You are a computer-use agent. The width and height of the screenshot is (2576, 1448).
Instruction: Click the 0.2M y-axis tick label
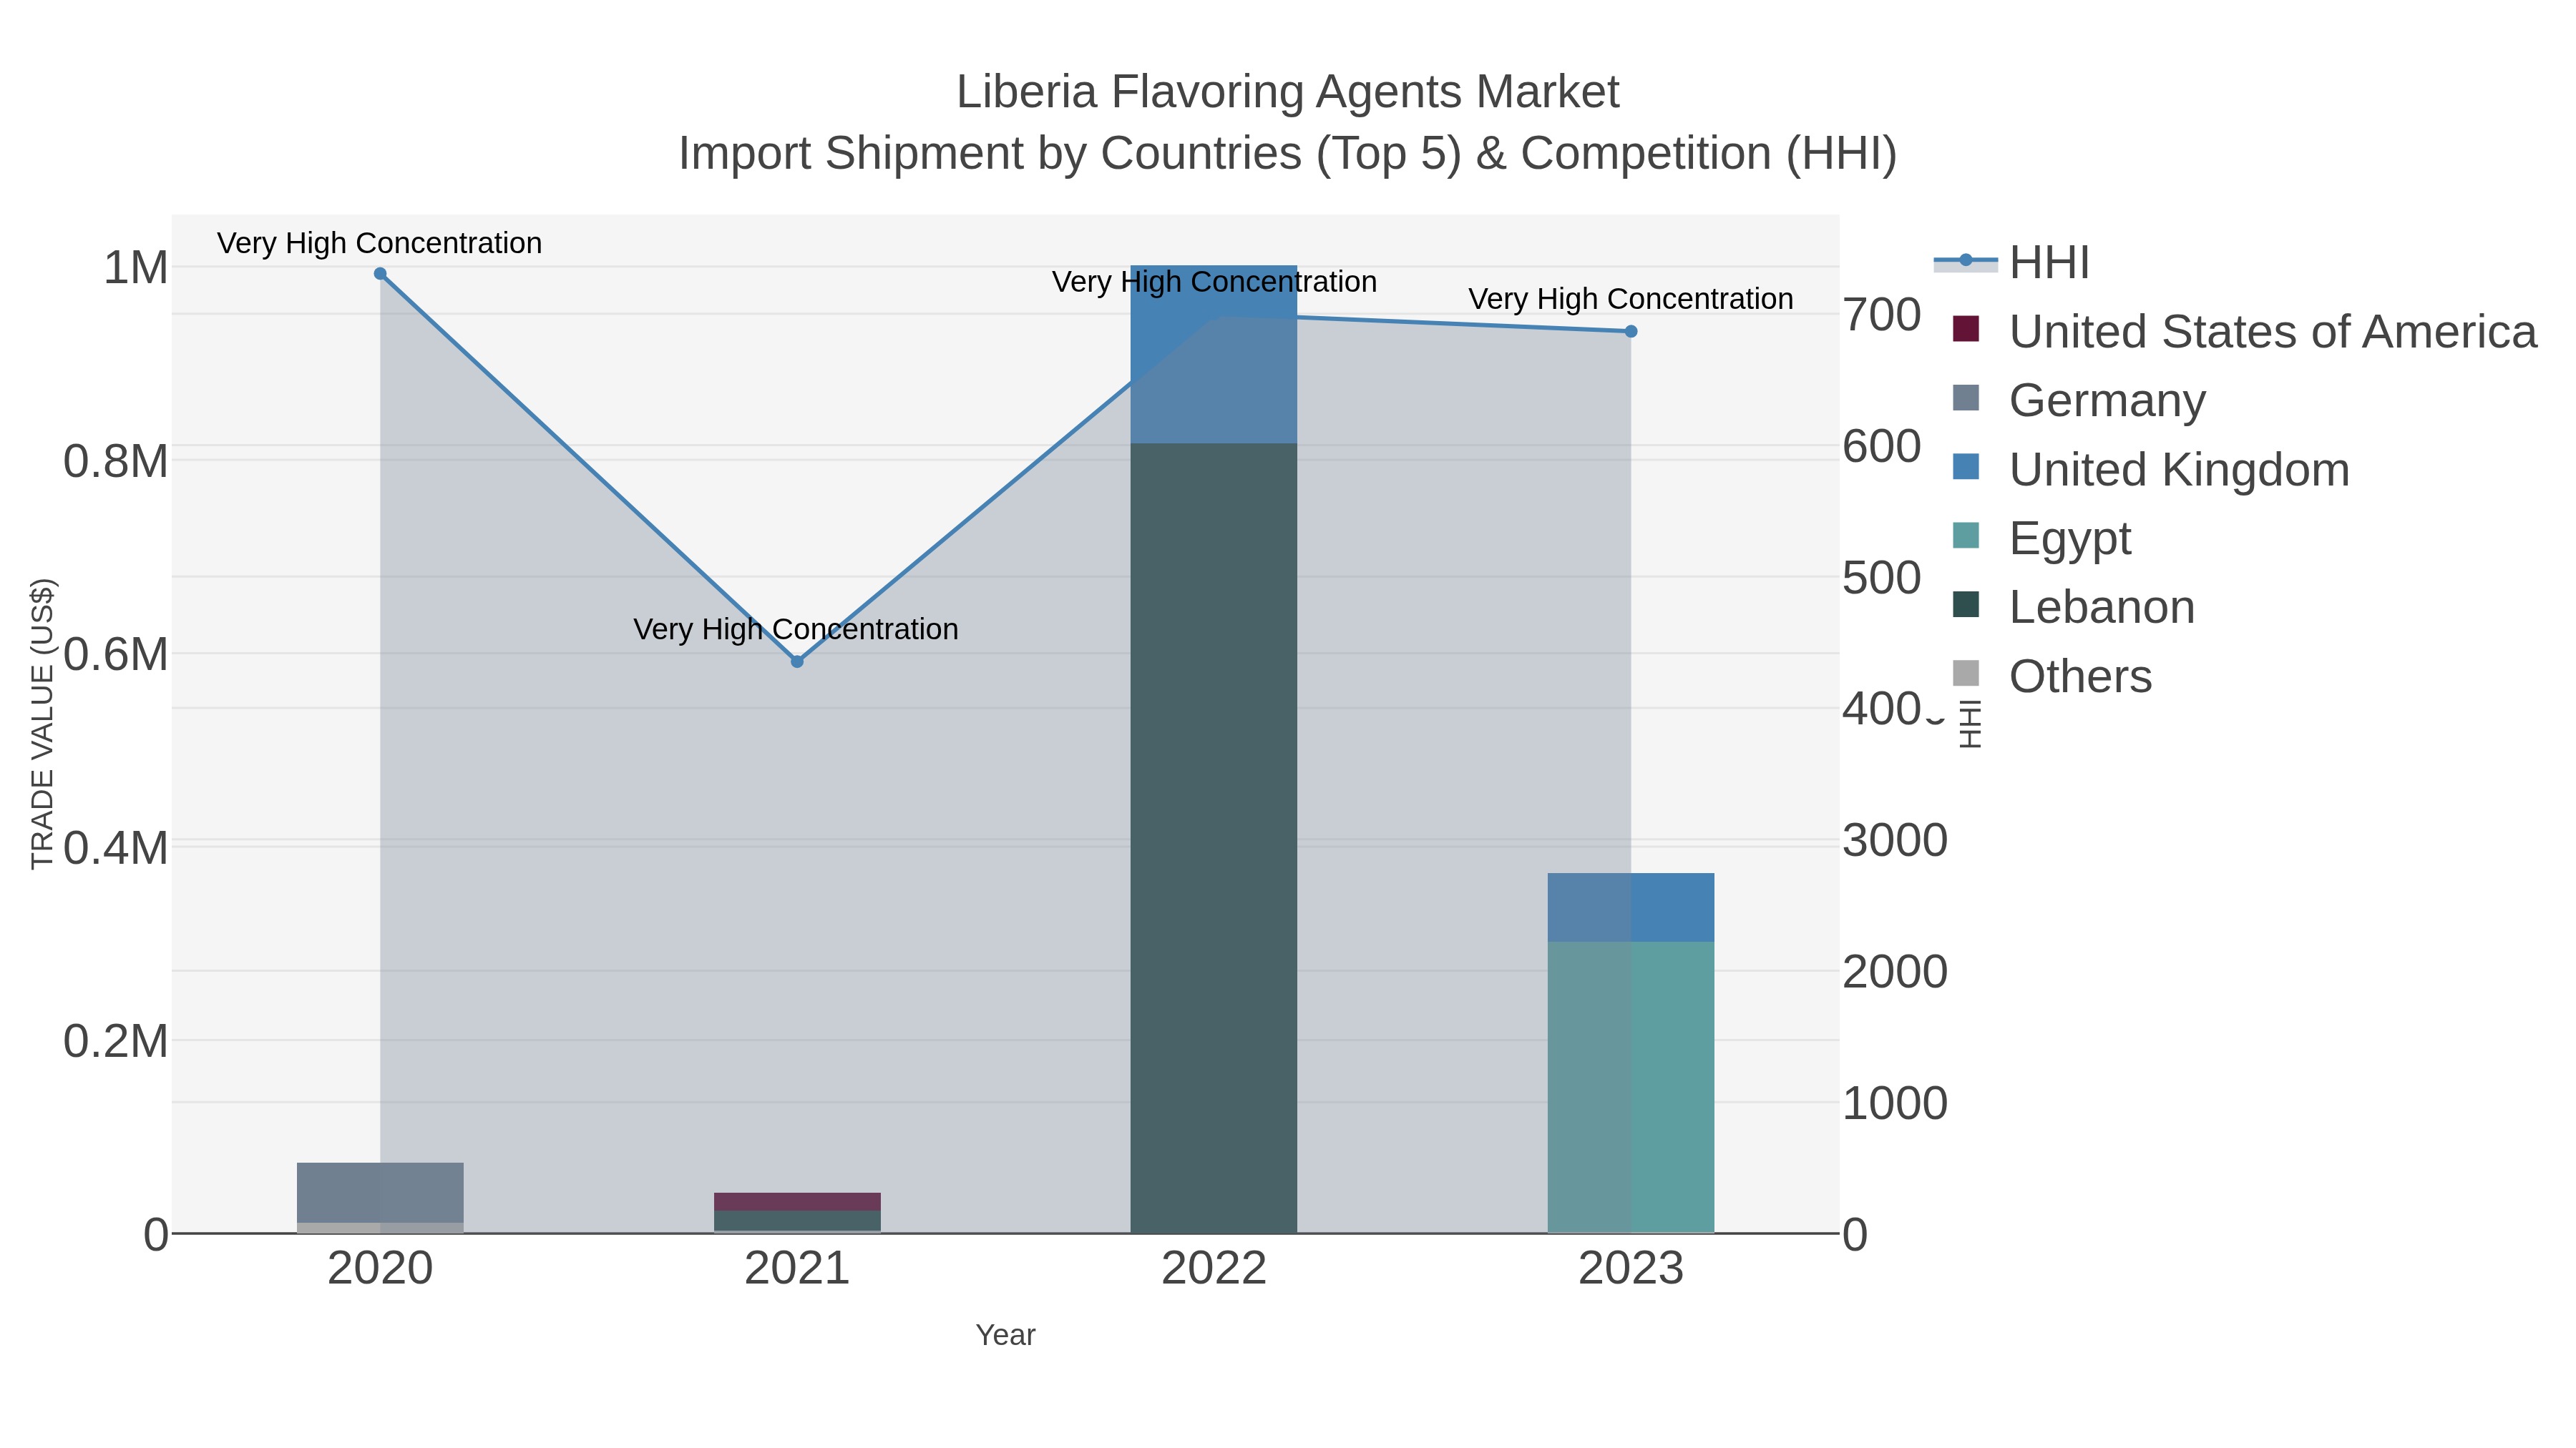(x=116, y=1043)
